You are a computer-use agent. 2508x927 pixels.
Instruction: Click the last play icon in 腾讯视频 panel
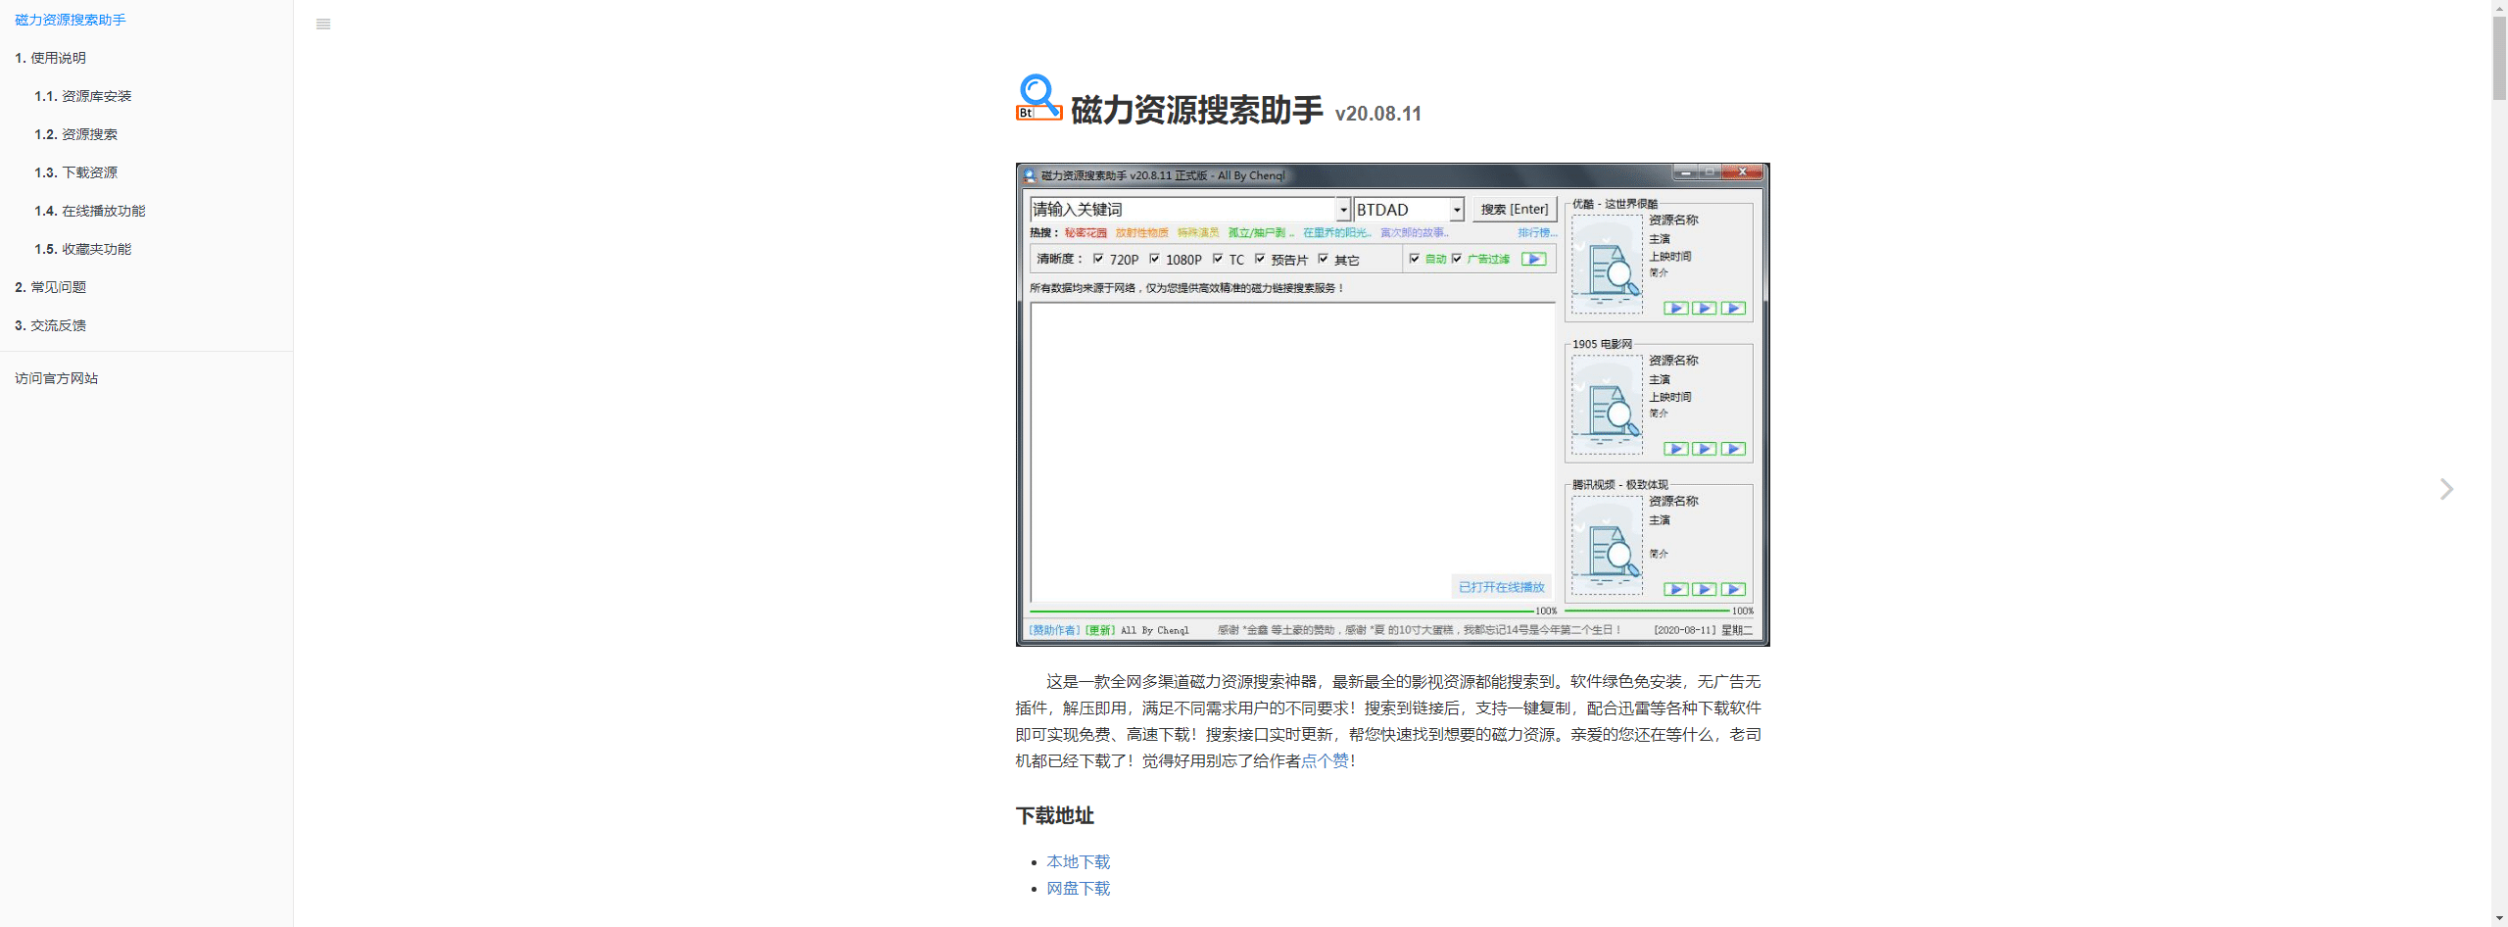1733,589
